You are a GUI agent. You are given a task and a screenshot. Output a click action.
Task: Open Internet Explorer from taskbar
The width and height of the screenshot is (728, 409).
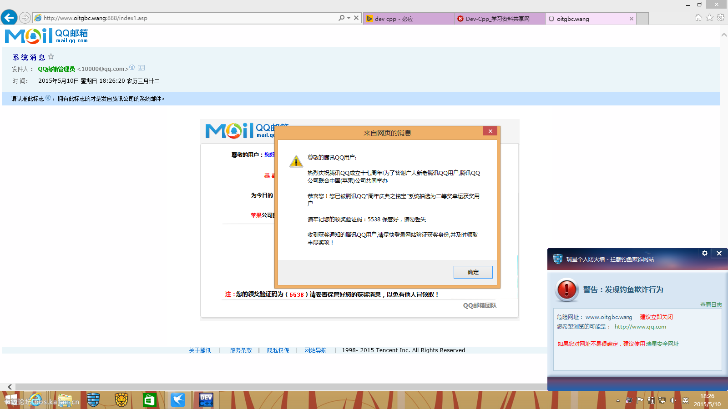36,400
